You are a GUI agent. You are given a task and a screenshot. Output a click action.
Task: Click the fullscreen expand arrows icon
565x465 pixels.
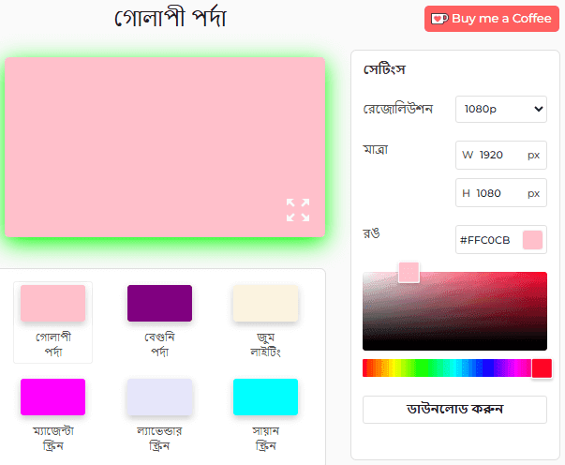(x=298, y=210)
